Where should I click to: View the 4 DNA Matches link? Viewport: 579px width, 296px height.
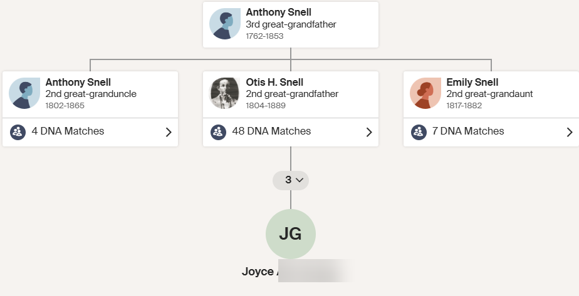click(68, 131)
